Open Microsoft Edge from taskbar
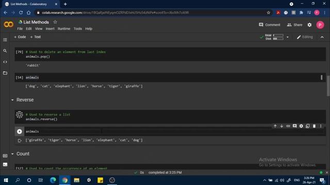 53,180
